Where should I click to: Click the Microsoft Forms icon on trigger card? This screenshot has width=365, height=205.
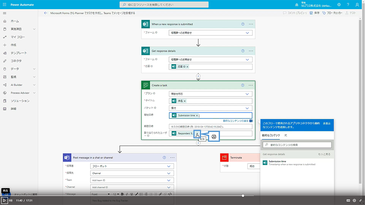pos(146,24)
